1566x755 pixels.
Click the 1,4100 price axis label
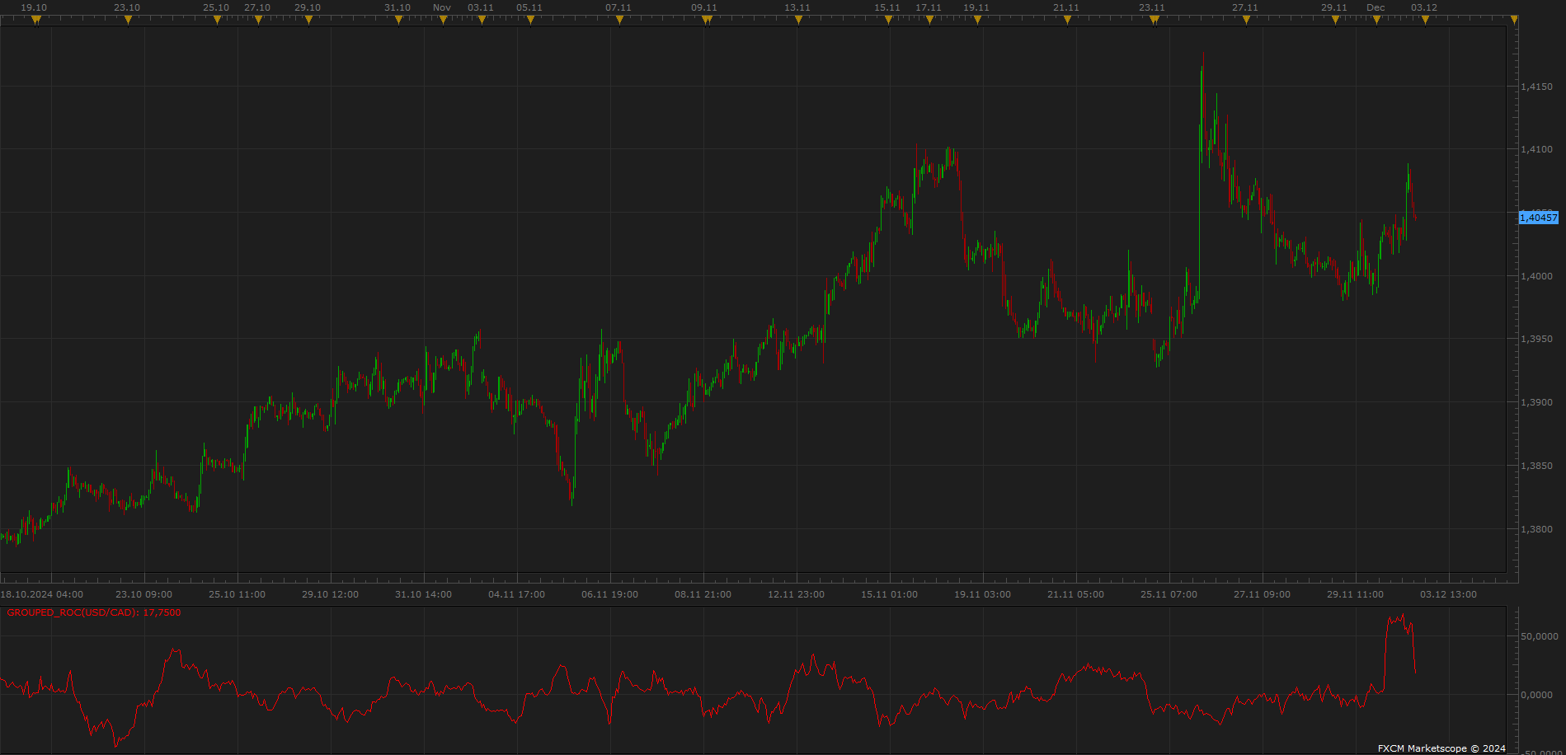tap(1536, 149)
